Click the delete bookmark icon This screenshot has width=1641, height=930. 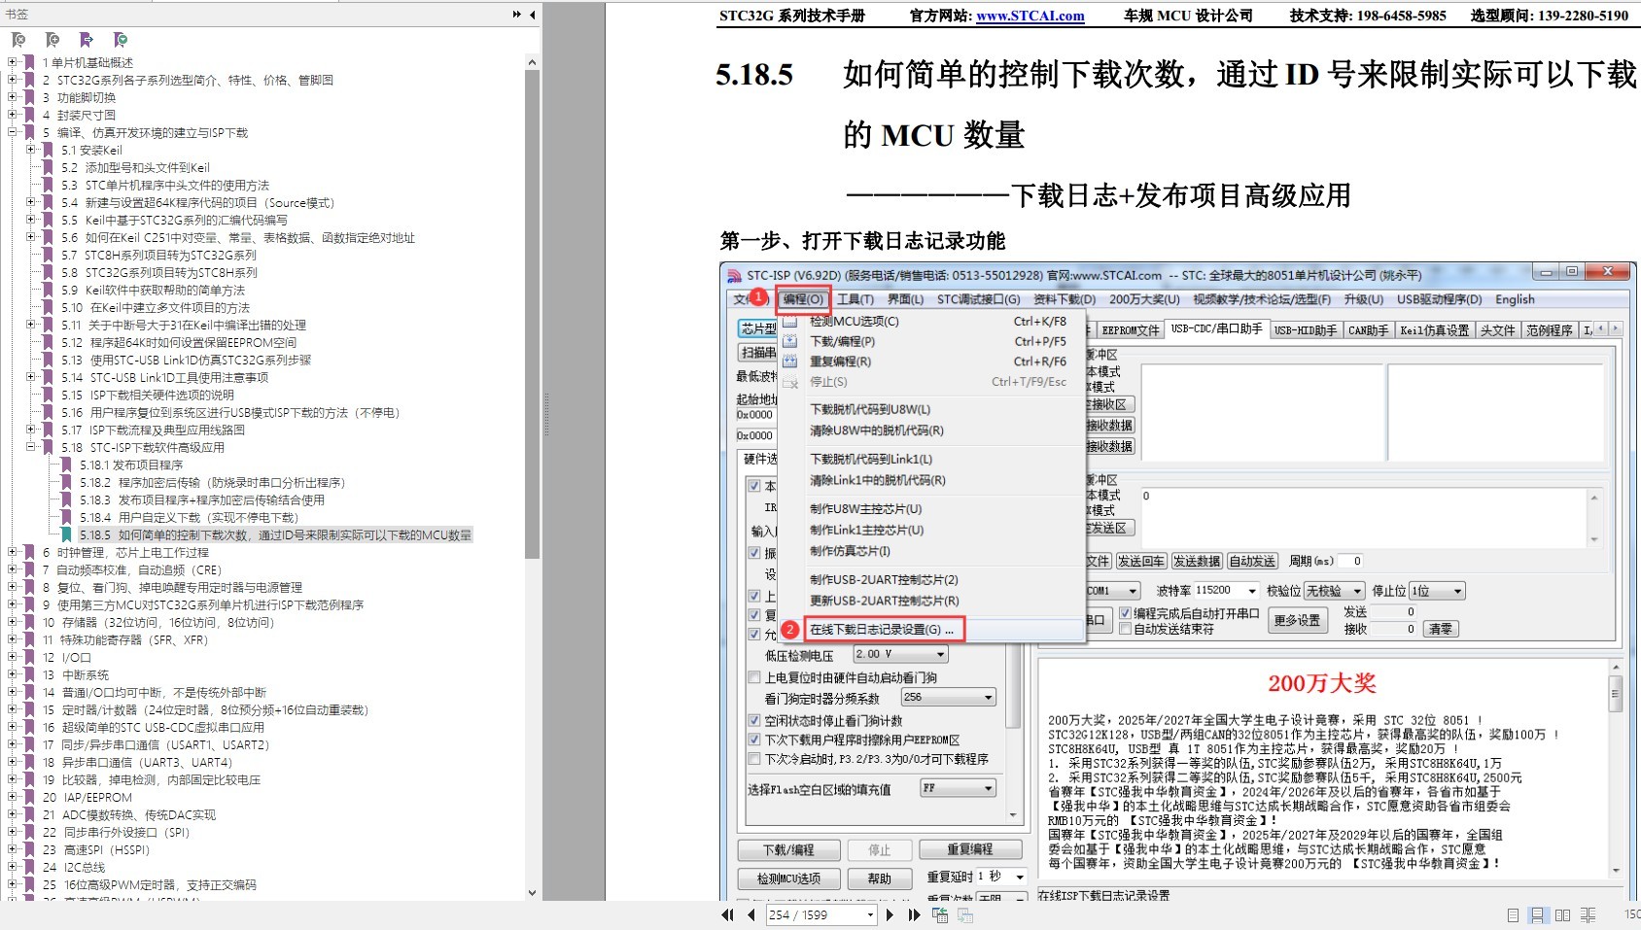[x=18, y=40]
